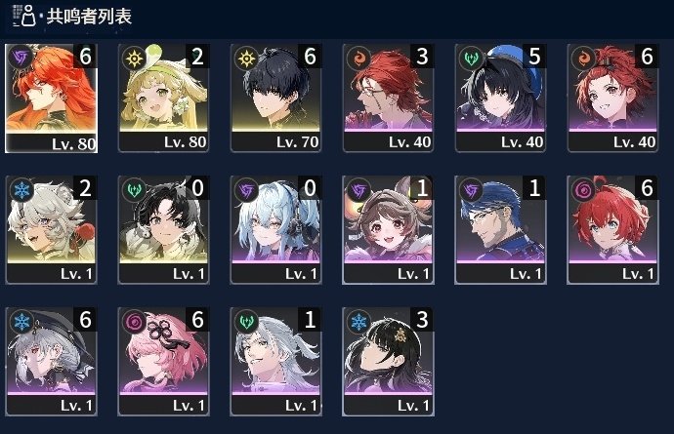Click the Glacio snowflake icon on bear-eared white-haired character
The image size is (674, 434).
click(x=21, y=189)
